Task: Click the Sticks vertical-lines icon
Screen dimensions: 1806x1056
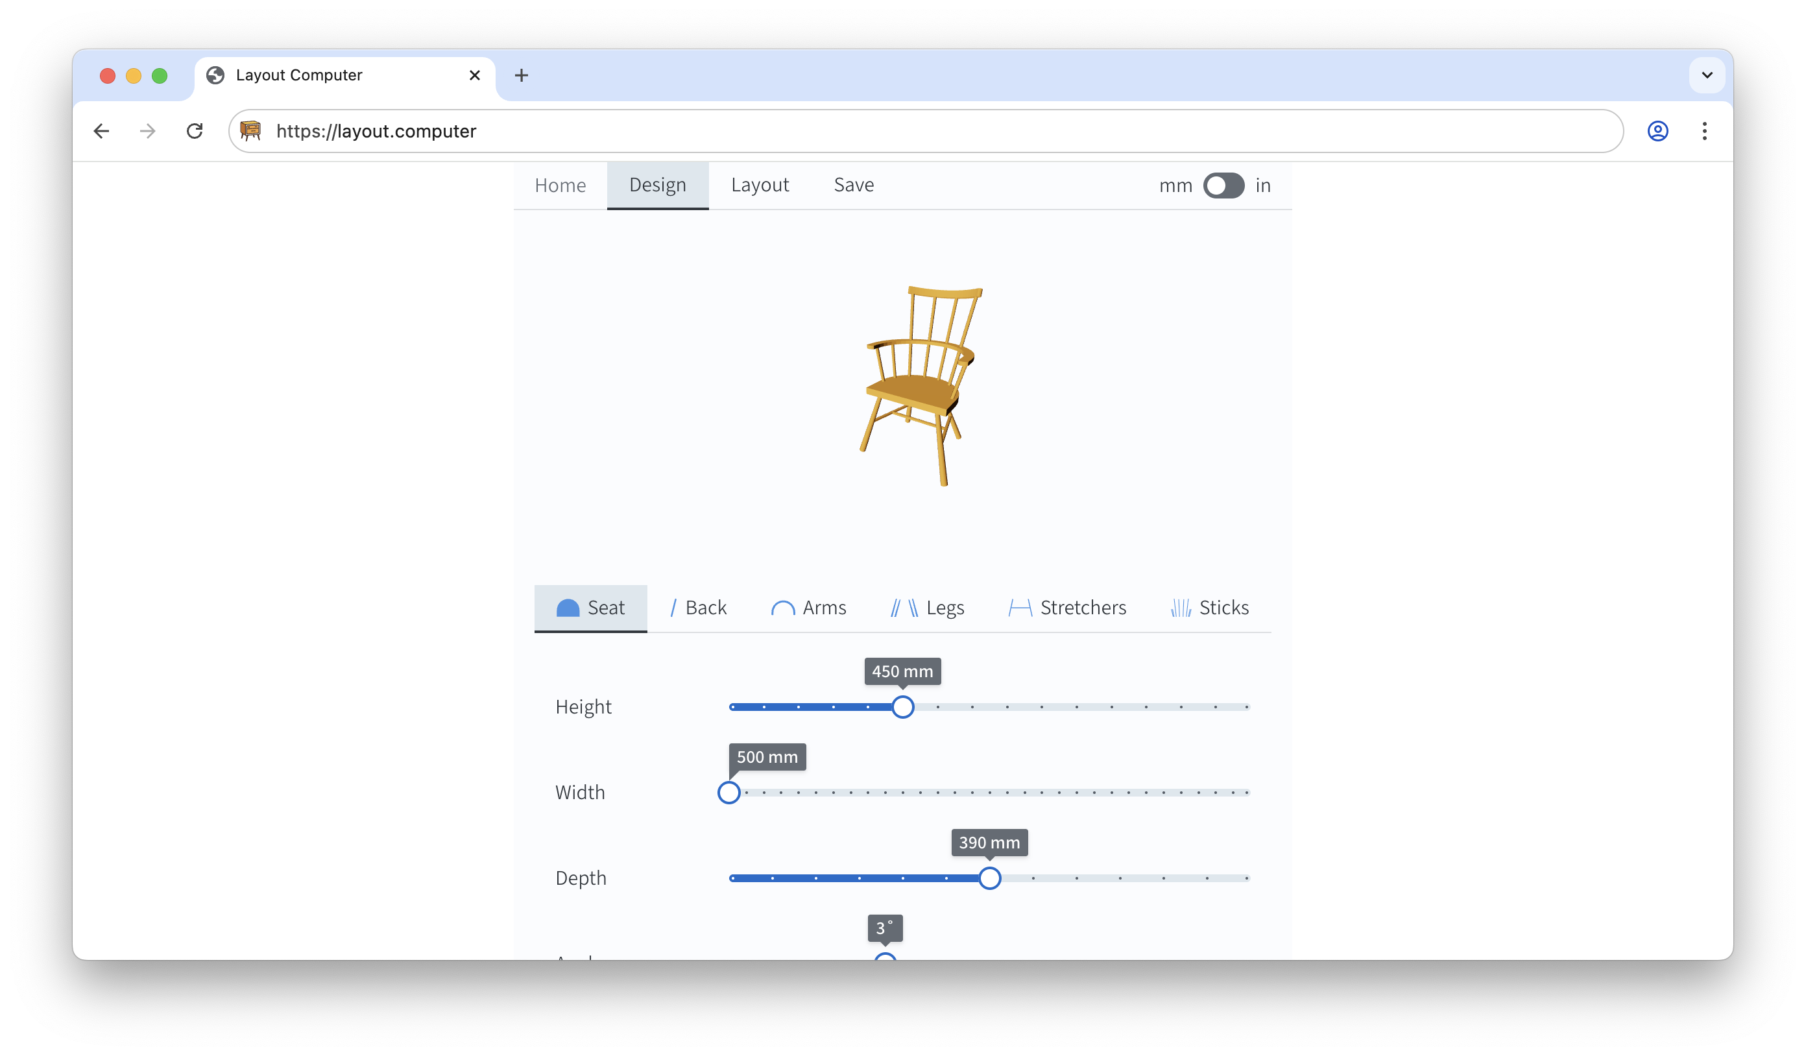Action: [x=1181, y=608]
